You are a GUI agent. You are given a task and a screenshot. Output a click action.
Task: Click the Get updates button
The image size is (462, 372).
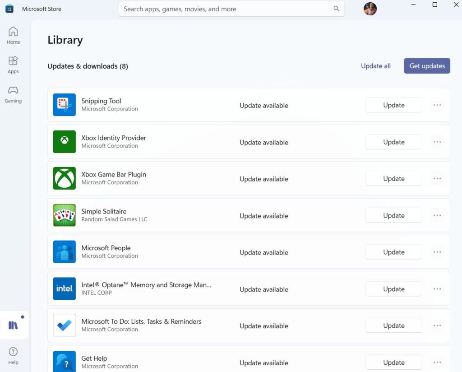(x=427, y=66)
